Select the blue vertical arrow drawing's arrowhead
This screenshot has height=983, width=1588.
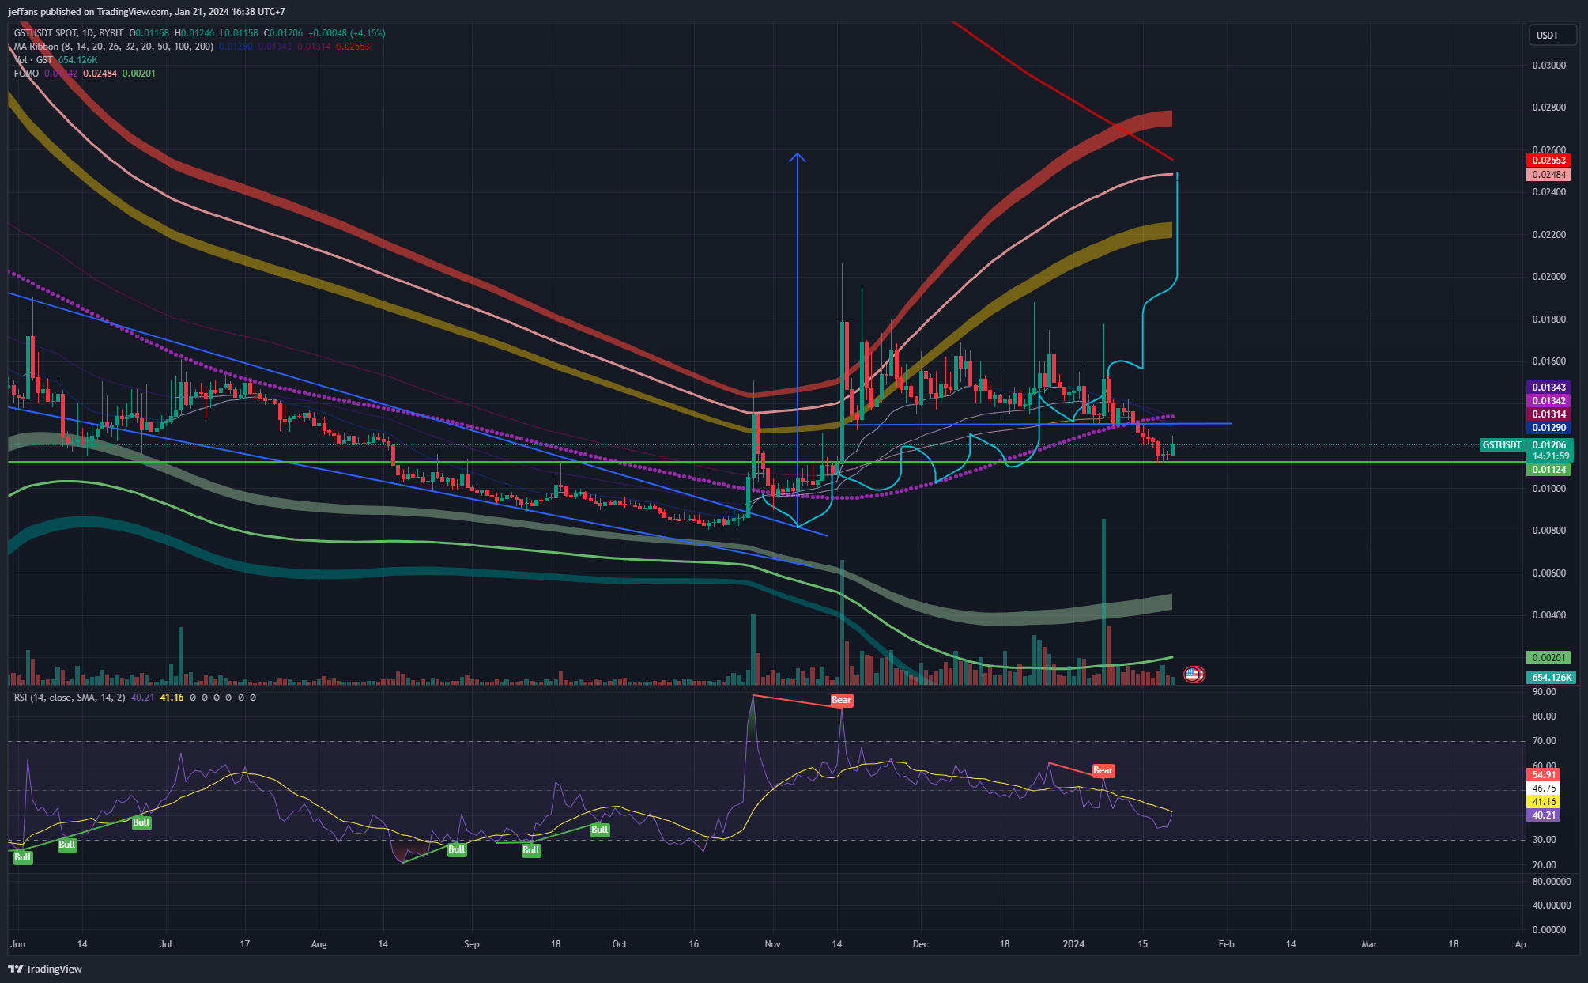[x=798, y=157]
